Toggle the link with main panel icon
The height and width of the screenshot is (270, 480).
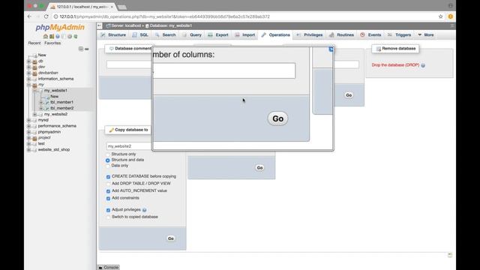click(87, 49)
